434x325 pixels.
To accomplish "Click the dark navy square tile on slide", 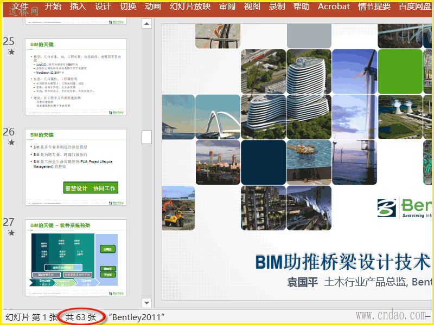I will (263, 162).
